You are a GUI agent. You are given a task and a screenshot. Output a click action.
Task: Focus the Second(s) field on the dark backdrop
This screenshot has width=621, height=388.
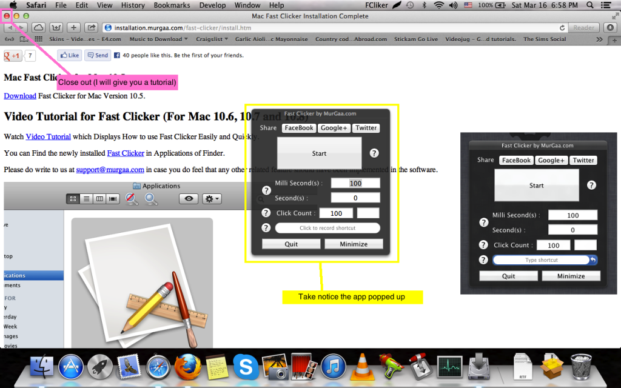pyautogui.click(x=572, y=230)
